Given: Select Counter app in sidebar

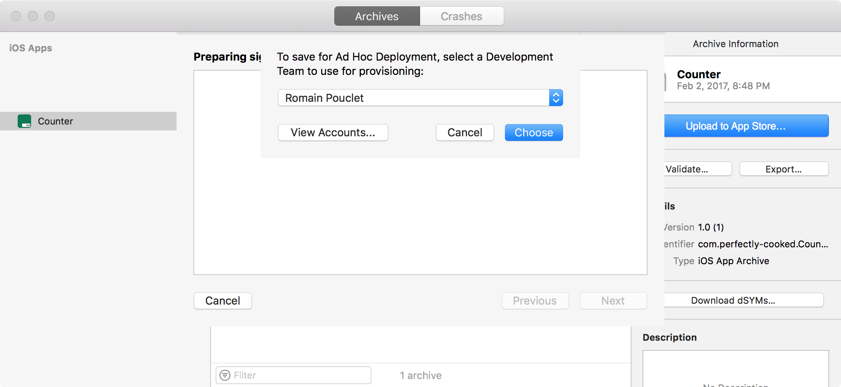Looking at the screenshot, I should click(88, 121).
